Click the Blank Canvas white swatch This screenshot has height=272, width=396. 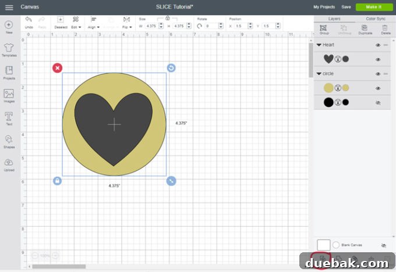(323, 245)
